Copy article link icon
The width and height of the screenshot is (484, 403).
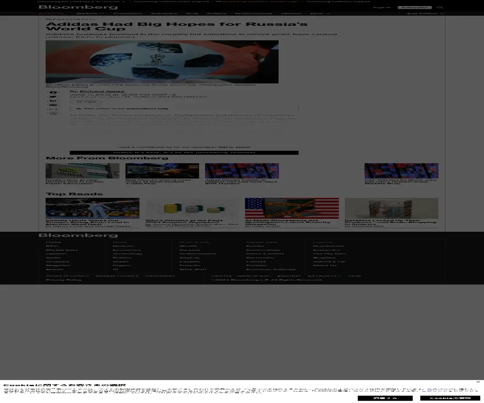coord(53,109)
